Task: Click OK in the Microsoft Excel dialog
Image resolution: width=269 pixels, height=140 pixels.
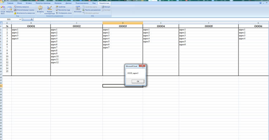Action: coord(138,81)
